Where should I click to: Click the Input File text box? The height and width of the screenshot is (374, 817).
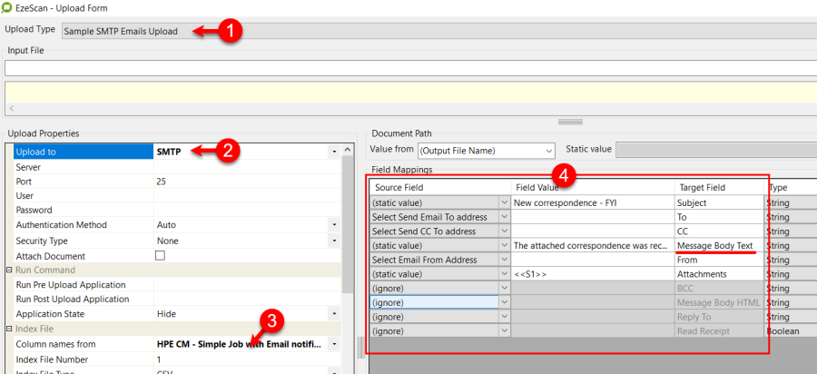pyautogui.click(x=408, y=68)
